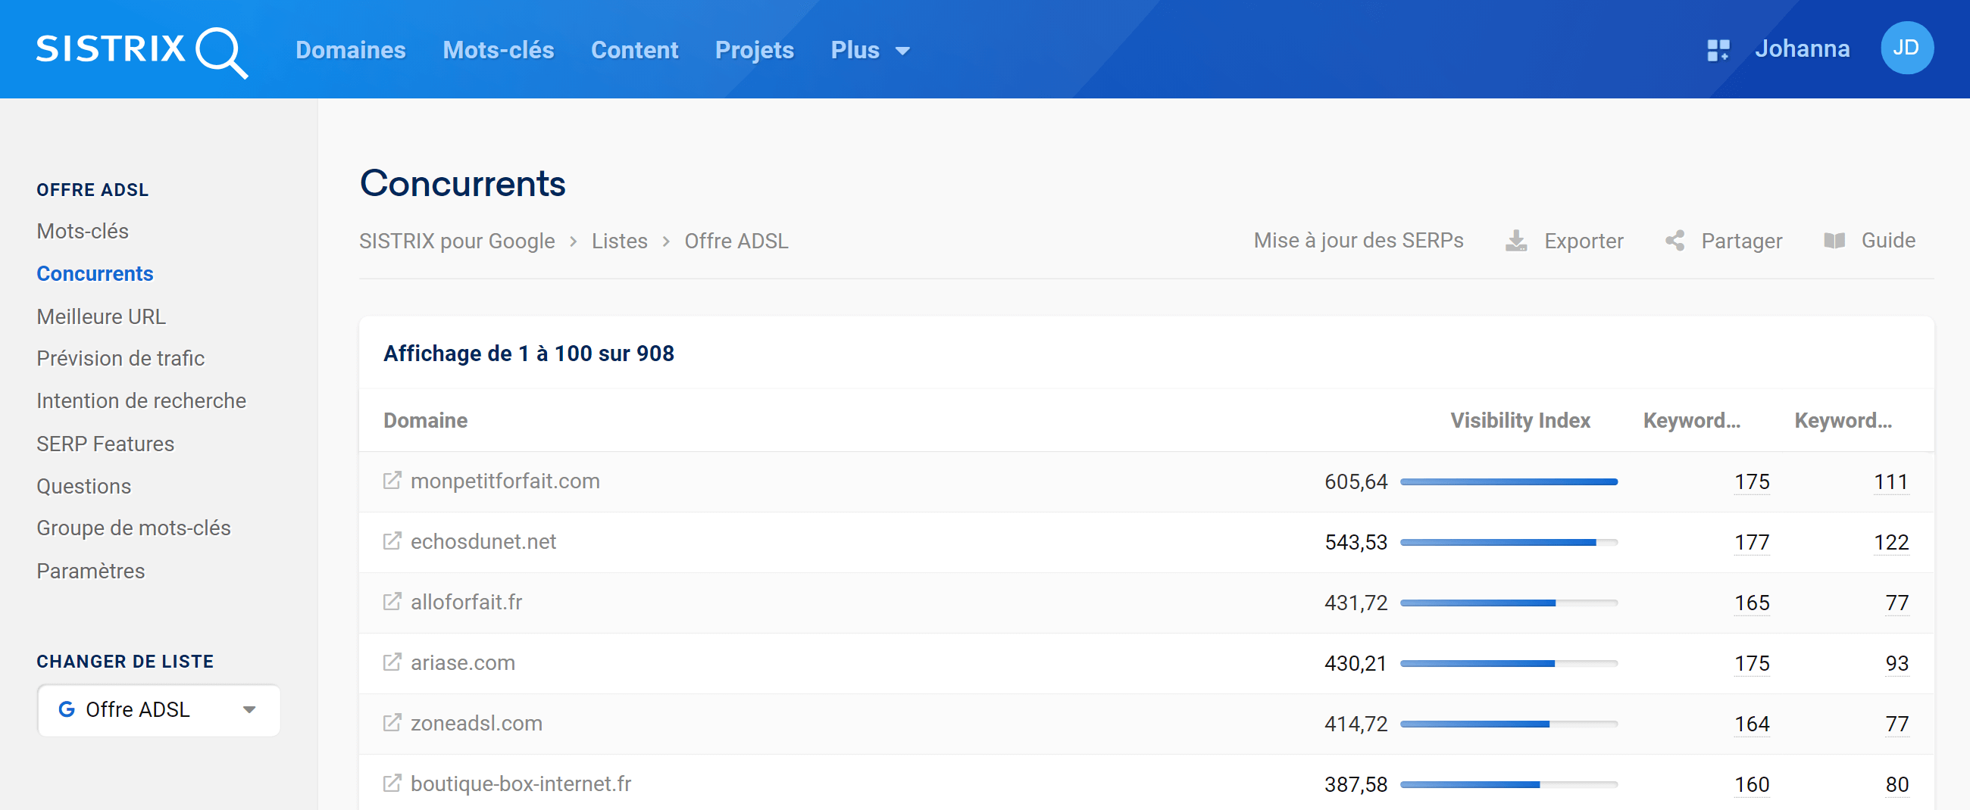
Task: Sort by first Keyword... column header
Action: (x=1692, y=420)
